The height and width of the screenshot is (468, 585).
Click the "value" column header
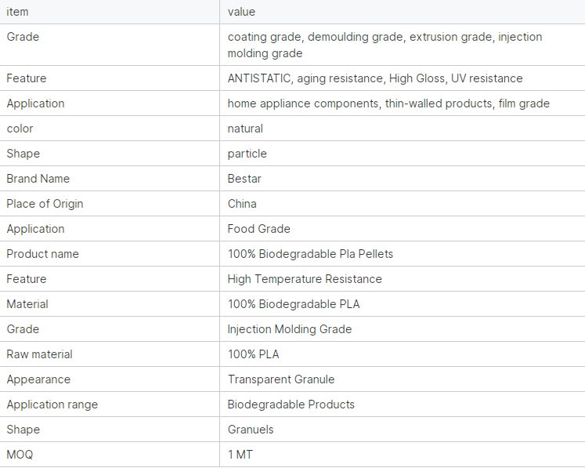(x=241, y=12)
